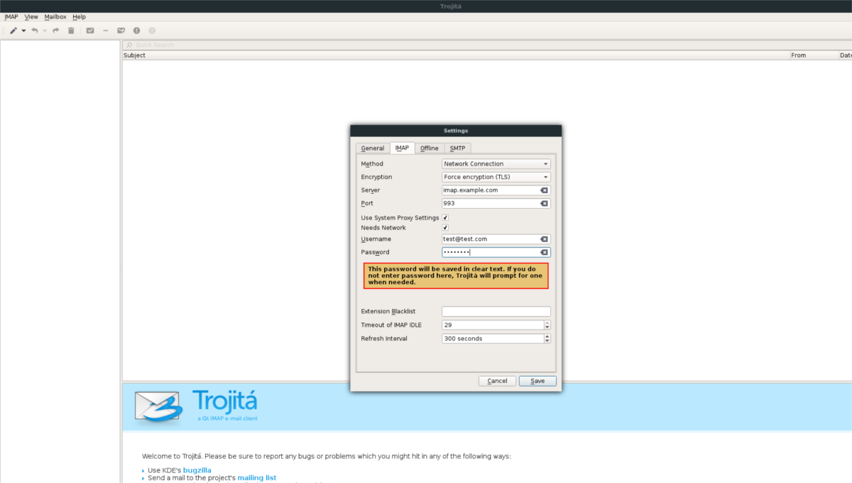
Task: Click the Extension Blacklist input field
Action: click(x=496, y=311)
